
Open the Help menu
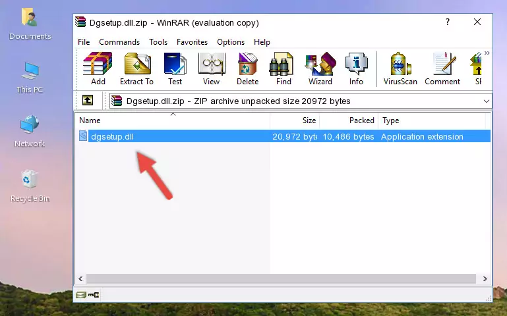(x=262, y=42)
